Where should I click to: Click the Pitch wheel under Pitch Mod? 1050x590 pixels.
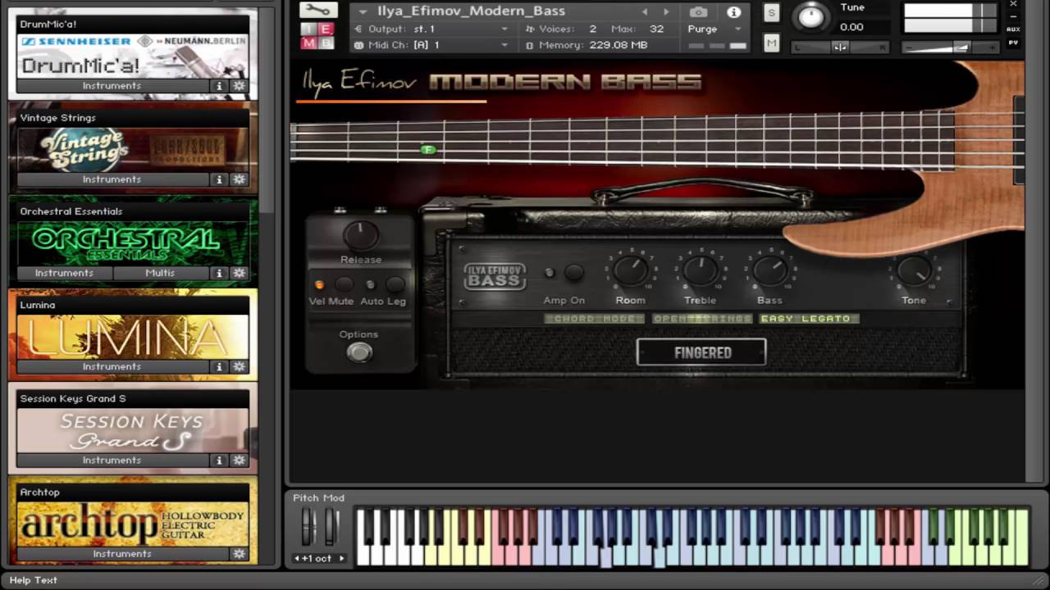308,527
